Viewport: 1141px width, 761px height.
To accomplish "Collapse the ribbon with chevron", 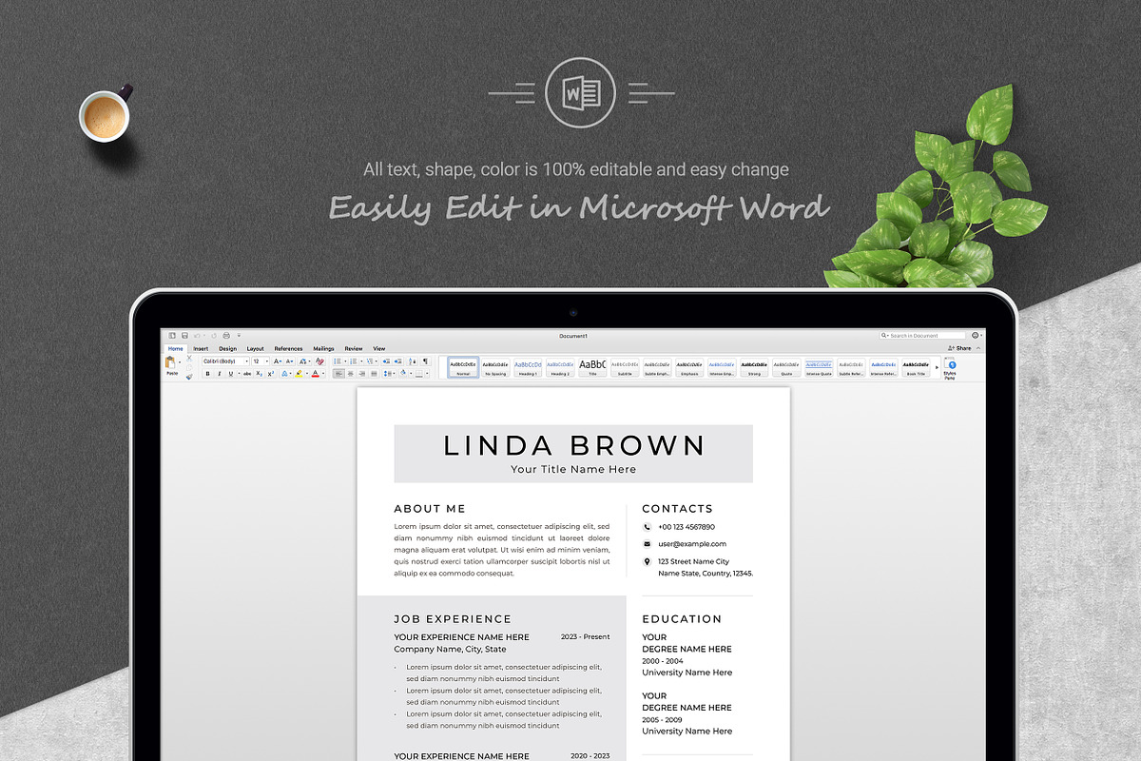I will tap(977, 348).
